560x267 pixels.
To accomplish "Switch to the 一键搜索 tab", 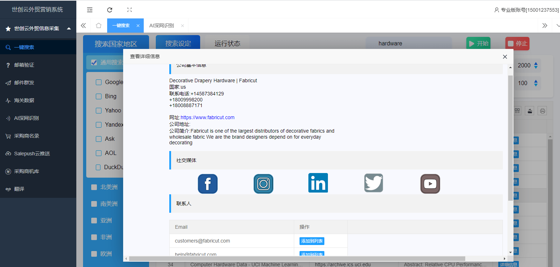I will (x=121, y=26).
